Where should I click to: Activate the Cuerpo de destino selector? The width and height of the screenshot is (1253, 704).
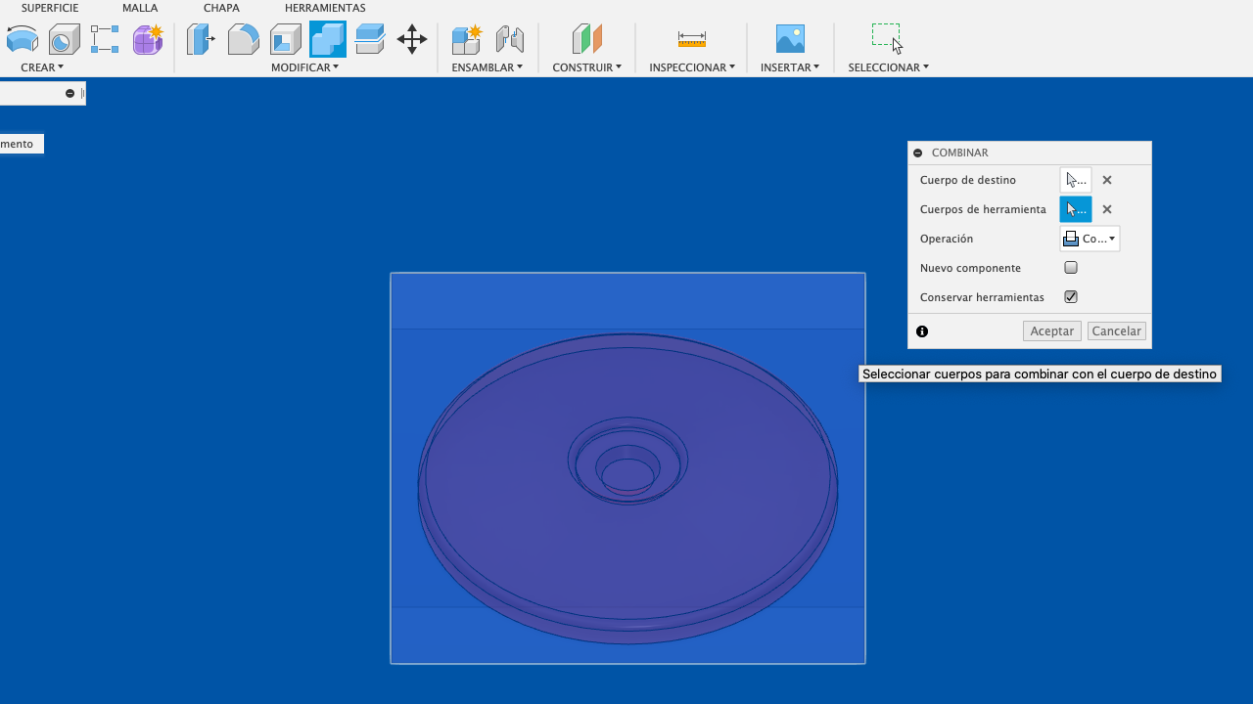1076,180
